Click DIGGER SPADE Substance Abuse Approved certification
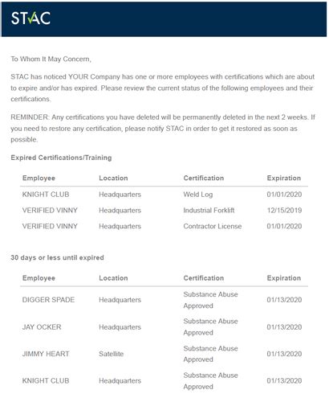Image resolution: width=329 pixels, height=394 pixels. point(210,300)
